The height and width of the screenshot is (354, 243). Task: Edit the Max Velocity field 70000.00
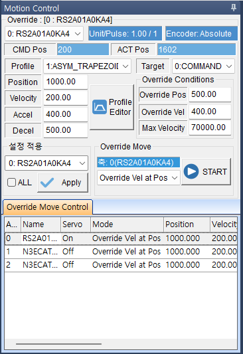coord(210,128)
